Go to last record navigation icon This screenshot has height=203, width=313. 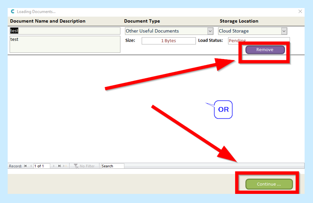(x=59, y=166)
